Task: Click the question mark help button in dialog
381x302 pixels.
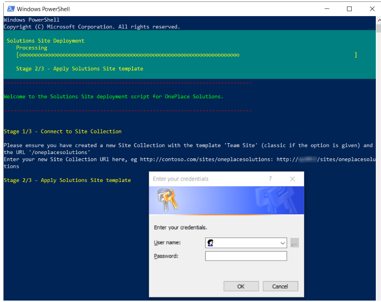Action: [x=270, y=179]
